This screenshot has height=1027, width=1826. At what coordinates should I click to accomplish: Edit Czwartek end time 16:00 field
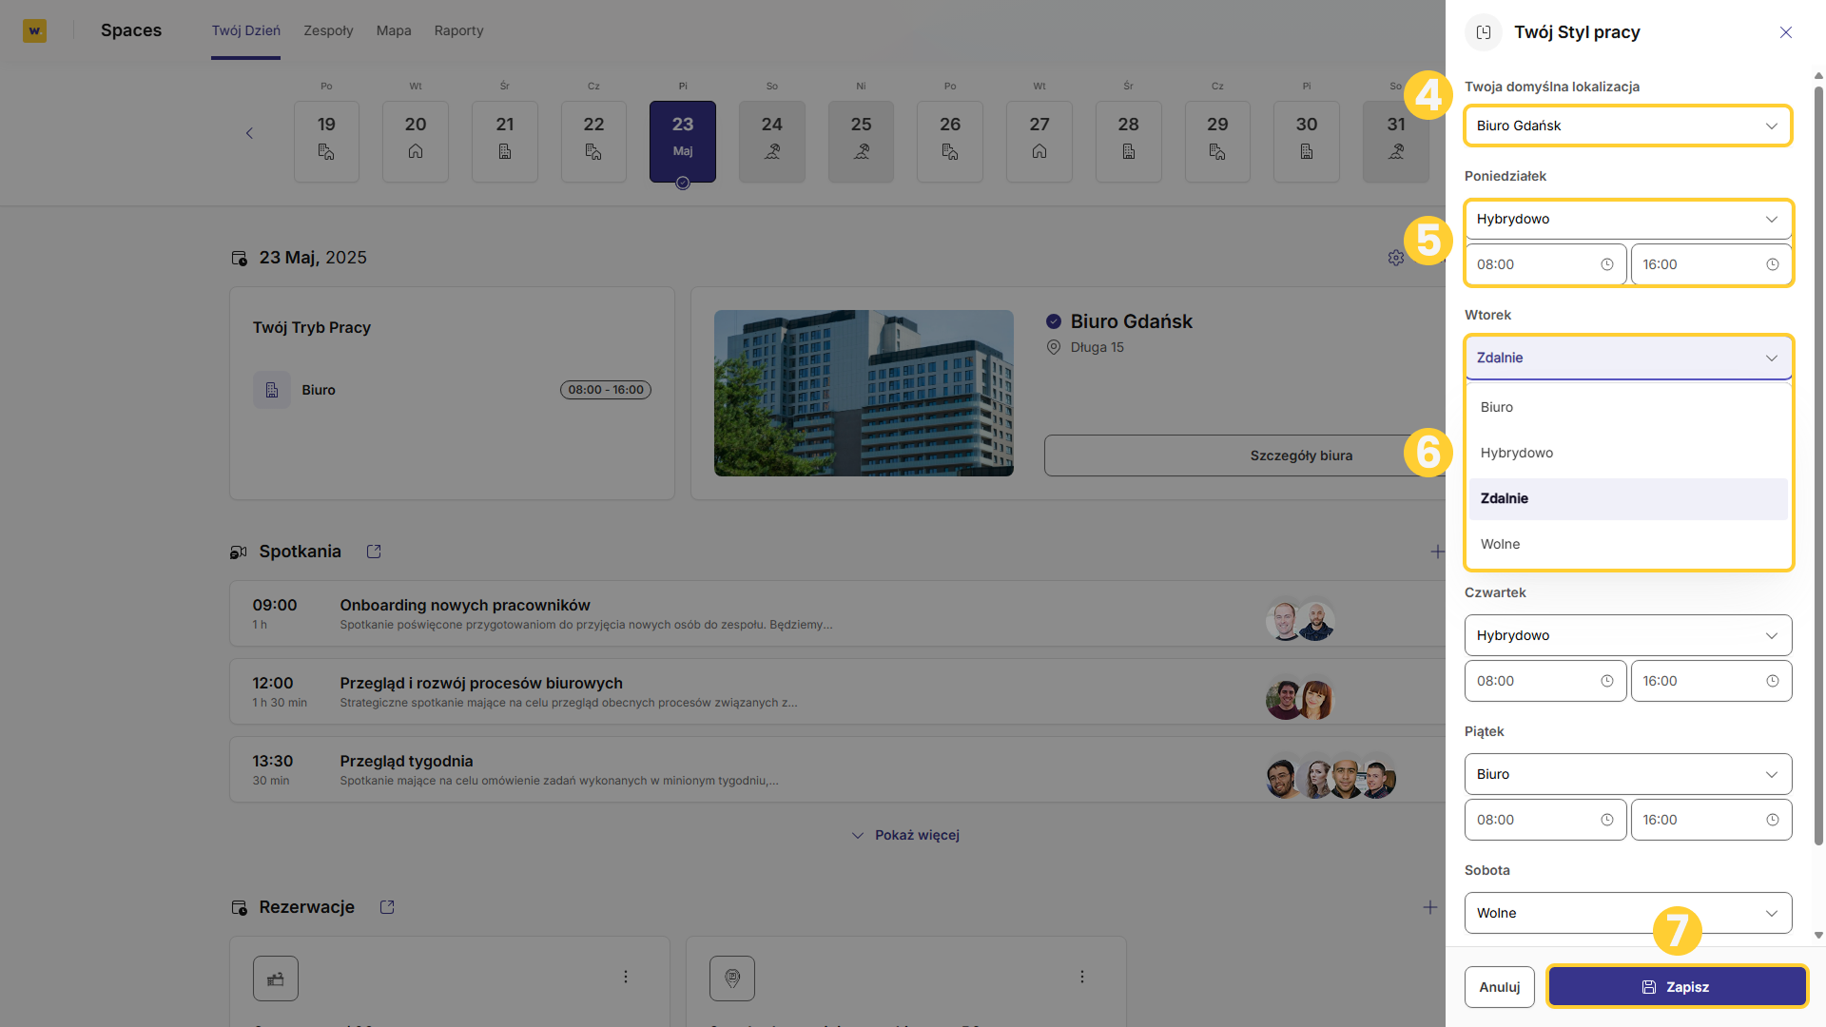pos(1711,681)
